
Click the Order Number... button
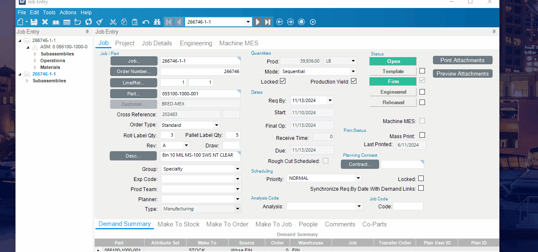[134, 71]
